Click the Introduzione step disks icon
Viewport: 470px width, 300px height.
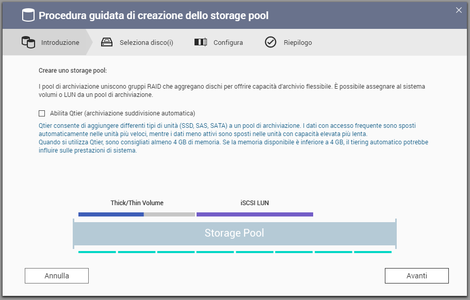coord(28,42)
